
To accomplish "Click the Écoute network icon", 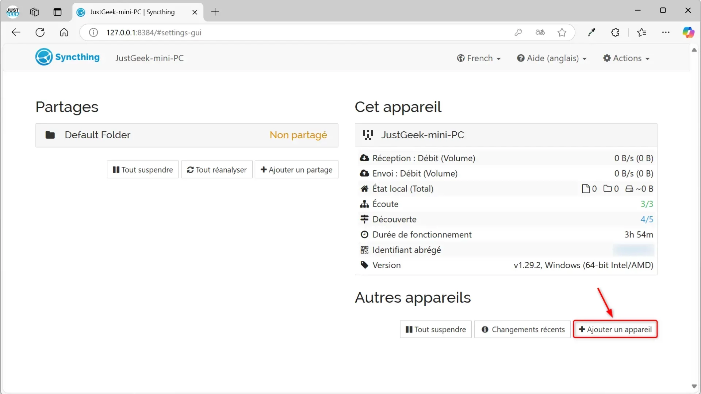I will [364, 204].
